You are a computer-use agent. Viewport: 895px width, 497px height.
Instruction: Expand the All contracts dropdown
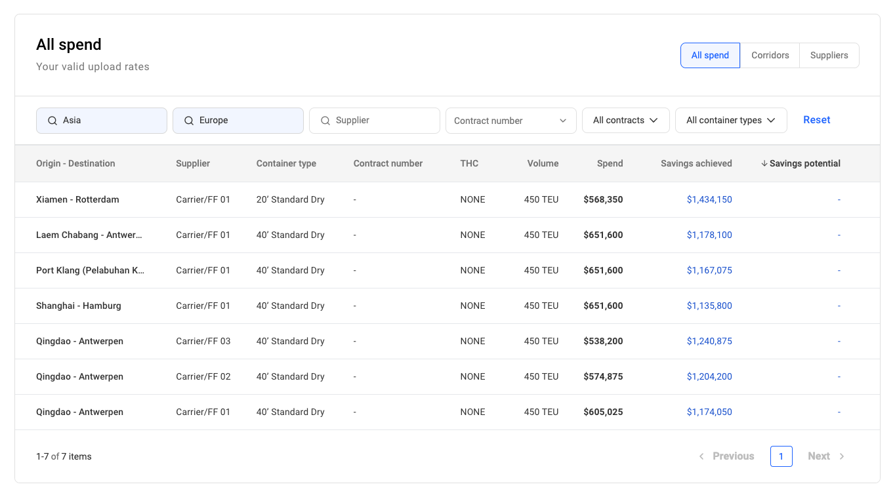pyautogui.click(x=626, y=121)
